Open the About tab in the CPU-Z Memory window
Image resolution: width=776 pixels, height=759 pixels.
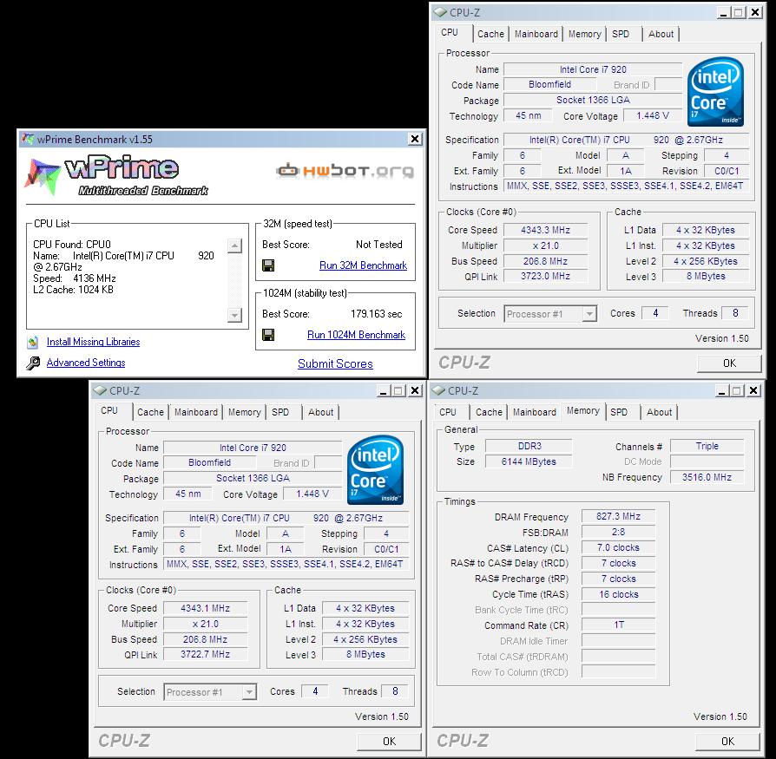pyautogui.click(x=659, y=412)
